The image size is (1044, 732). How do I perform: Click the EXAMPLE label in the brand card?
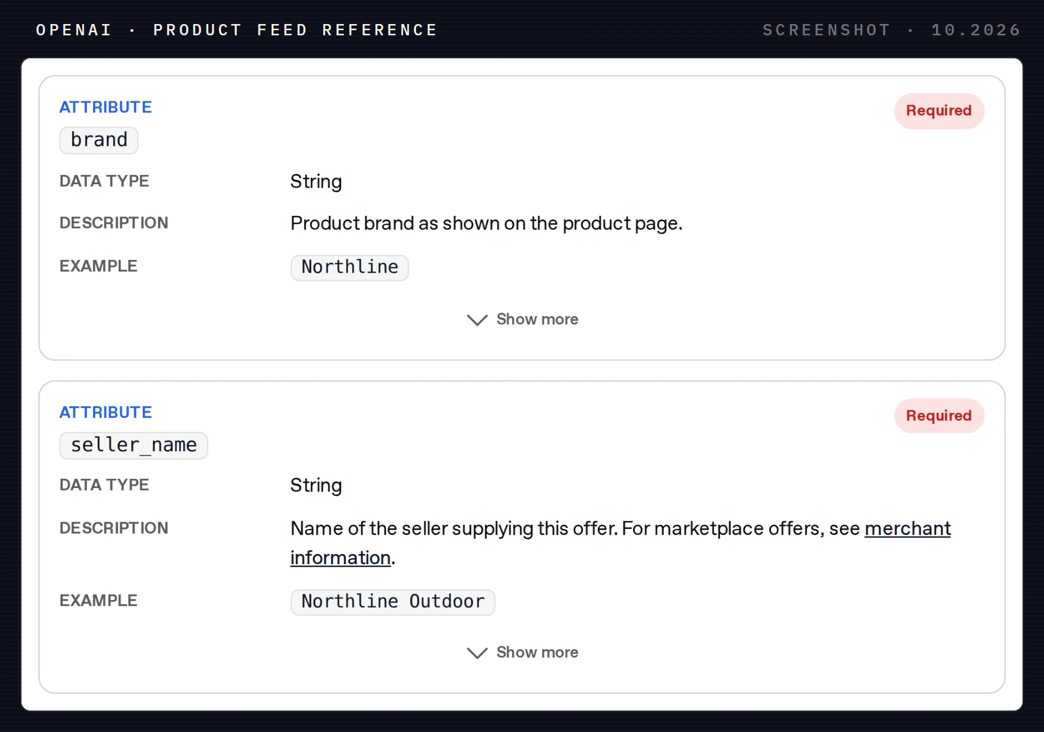98,266
